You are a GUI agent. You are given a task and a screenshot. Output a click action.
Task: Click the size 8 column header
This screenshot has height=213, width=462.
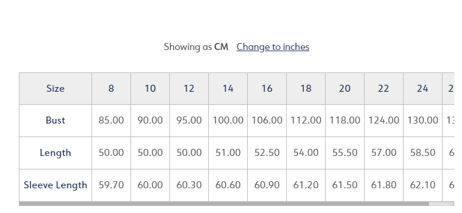[111, 88]
